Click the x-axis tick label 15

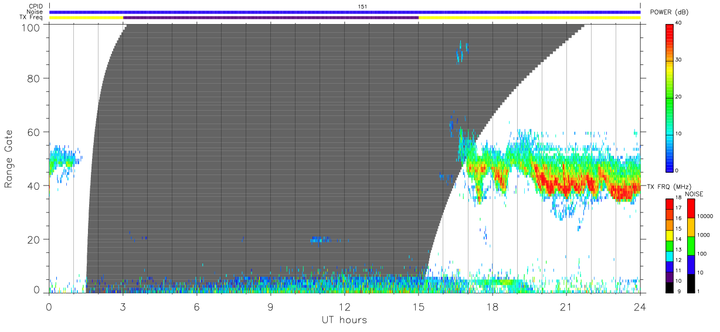pyautogui.click(x=419, y=306)
